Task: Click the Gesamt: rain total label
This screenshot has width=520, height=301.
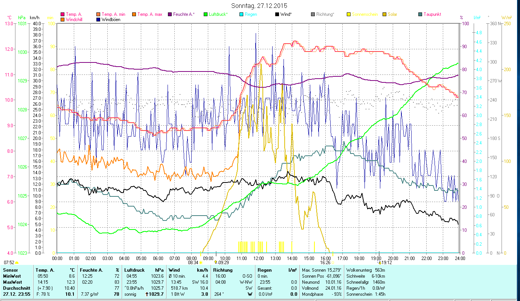Action: coord(265,288)
